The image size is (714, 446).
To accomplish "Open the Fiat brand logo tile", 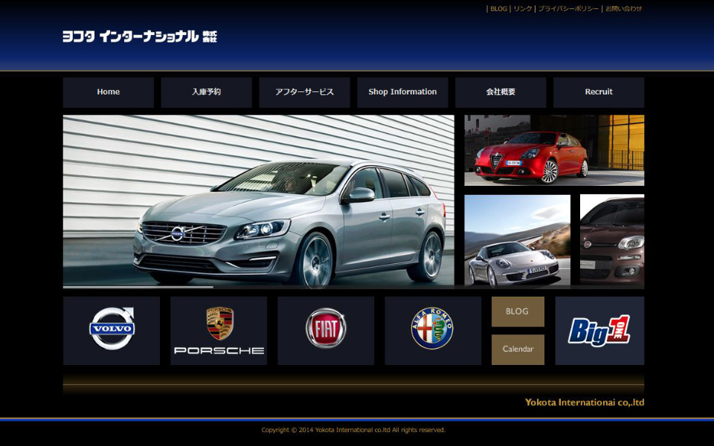I will [326, 330].
